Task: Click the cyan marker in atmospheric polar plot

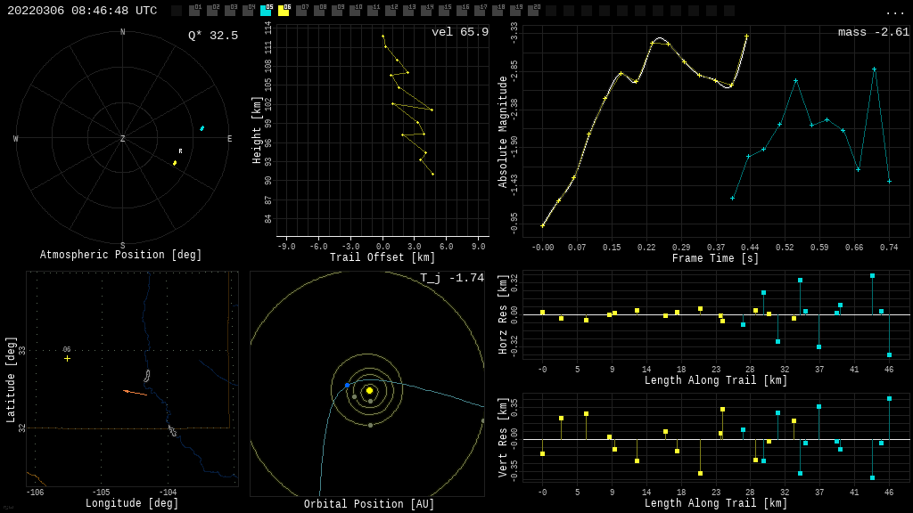Action: [x=202, y=128]
